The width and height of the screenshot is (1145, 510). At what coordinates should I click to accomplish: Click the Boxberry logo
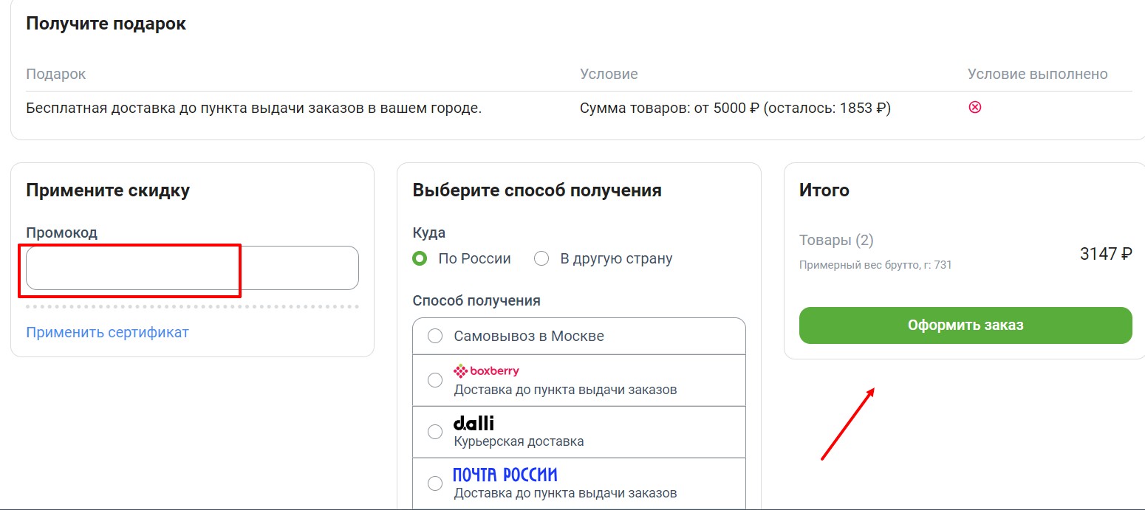tap(486, 371)
